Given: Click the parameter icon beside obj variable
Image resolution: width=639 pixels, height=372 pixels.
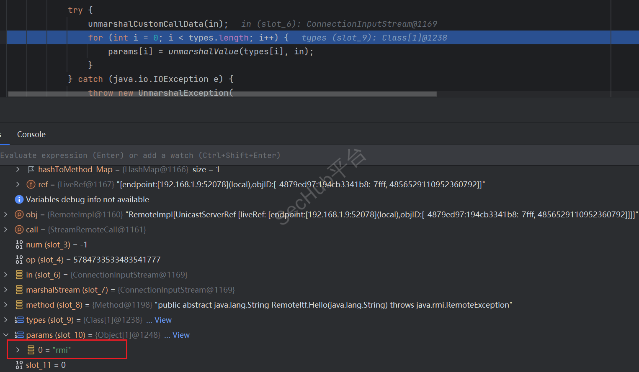Looking at the screenshot, I should (19, 214).
